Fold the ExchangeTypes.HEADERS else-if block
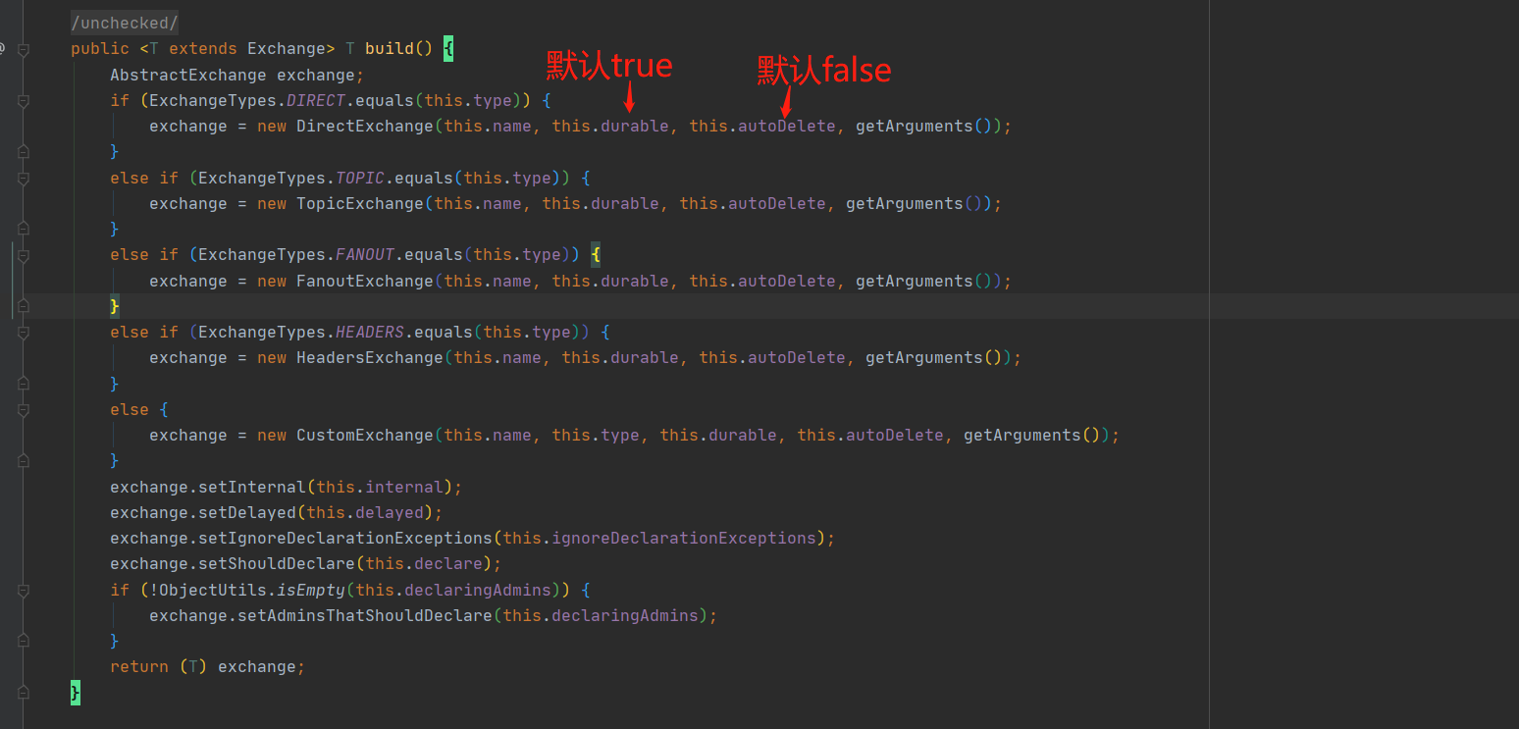This screenshot has width=1519, height=729. click(x=24, y=333)
